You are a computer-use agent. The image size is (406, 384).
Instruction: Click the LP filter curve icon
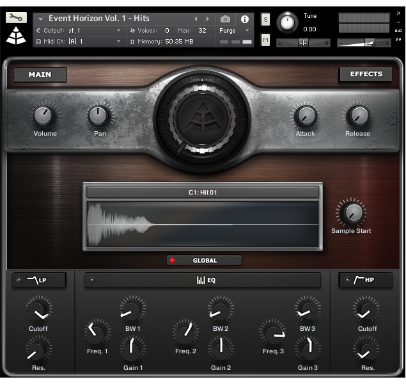coord(33,280)
